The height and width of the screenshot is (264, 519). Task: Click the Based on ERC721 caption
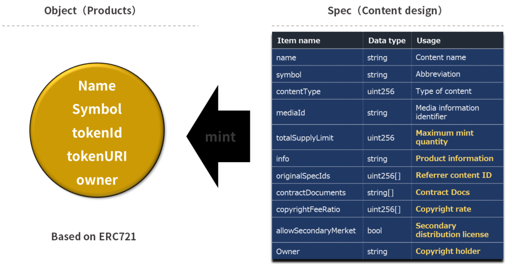click(93, 237)
